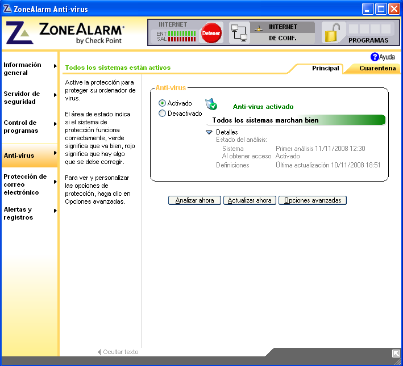Click the bottom-right corner shrink window icon
Image resolution: width=403 pixels, height=366 pixels.
click(396, 354)
